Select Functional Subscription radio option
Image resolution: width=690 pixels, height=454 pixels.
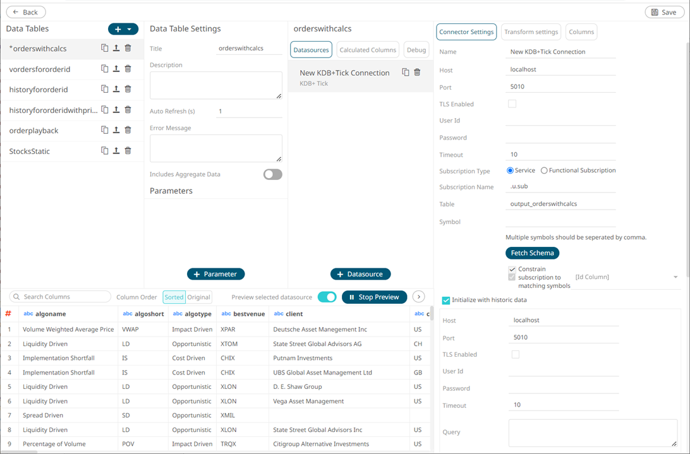[x=544, y=170]
